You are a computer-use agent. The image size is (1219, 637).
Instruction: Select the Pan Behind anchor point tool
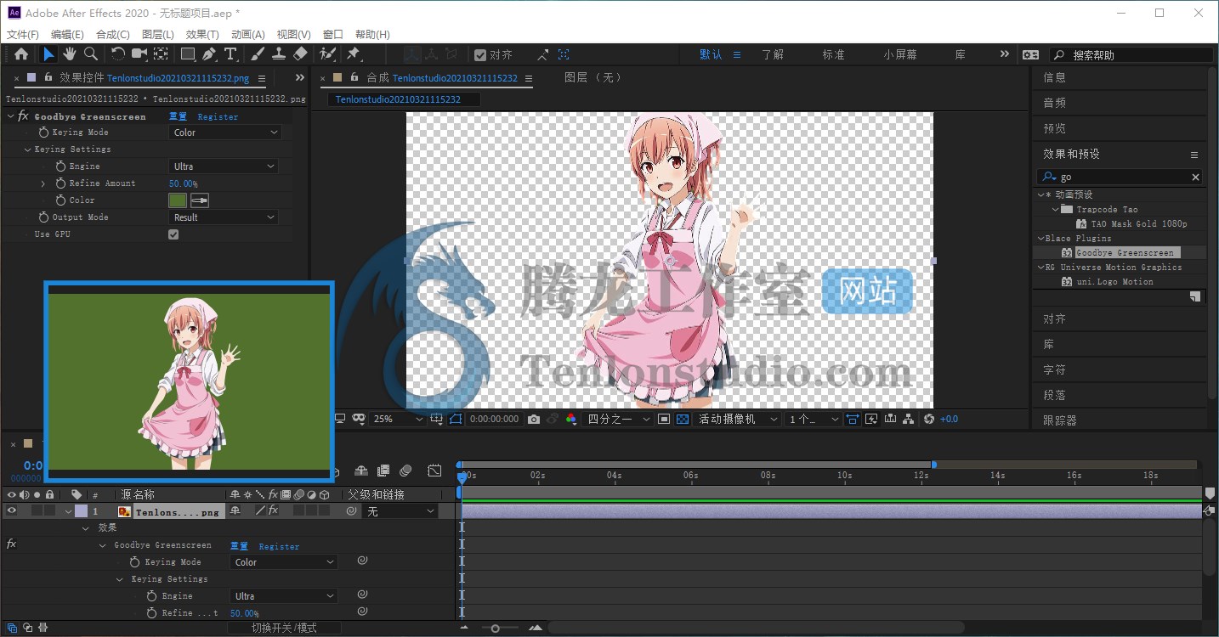(161, 54)
